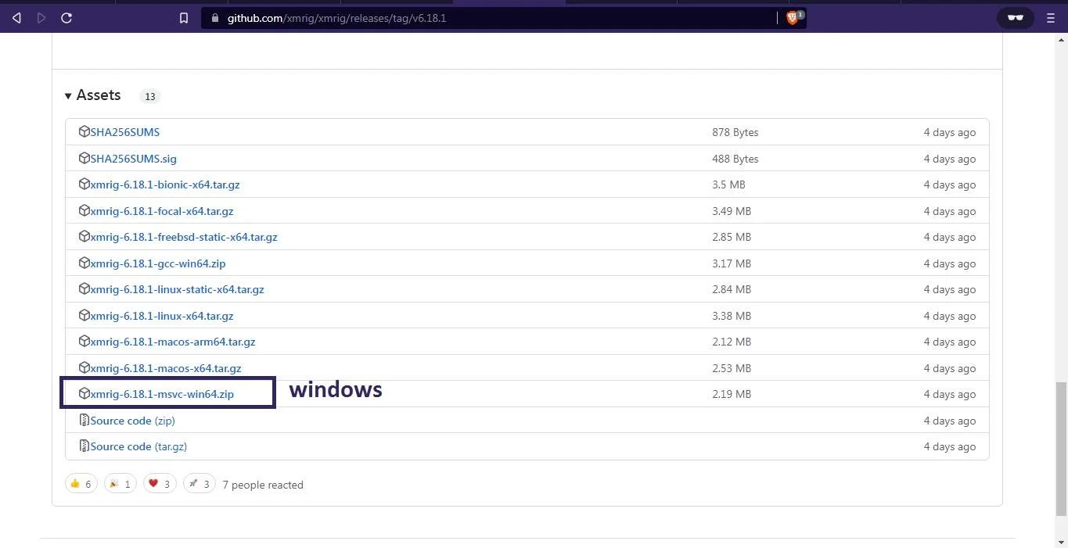Collapse the Assets section triangle
The width and height of the screenshot is (1068, 548).
(x=68, y=96)
